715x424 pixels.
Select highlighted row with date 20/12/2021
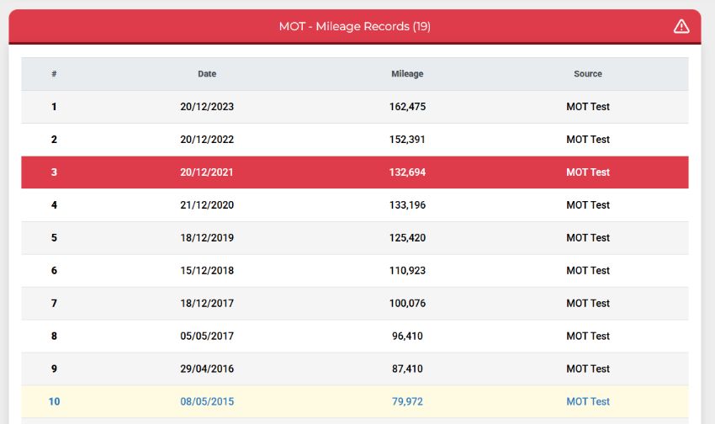pos(355,172)
